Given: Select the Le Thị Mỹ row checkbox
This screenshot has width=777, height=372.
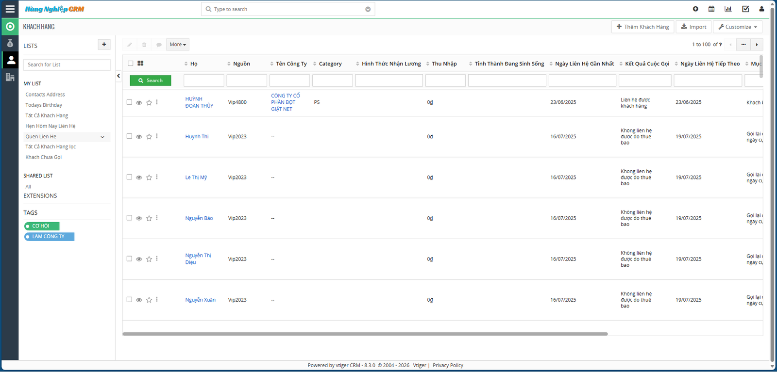Looking at the screenshot, I should 129,177.
